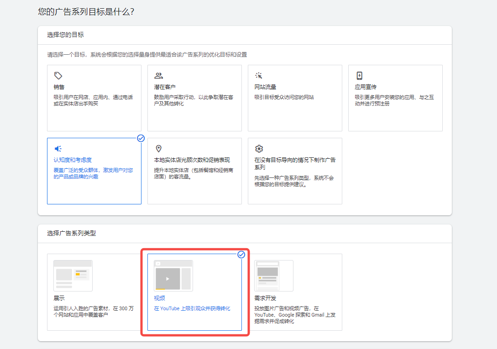Image resolution: width=497 pixels, height=349 pixels.
Task: Choose the 潜在客户 goal title
Action: pyautogui.click(x=165, y=87)
